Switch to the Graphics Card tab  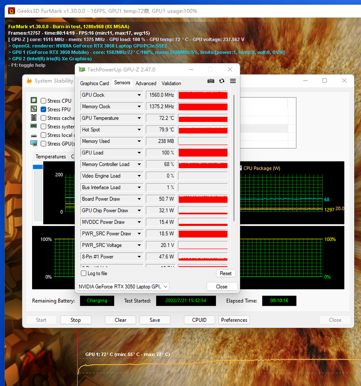[94, 83]
